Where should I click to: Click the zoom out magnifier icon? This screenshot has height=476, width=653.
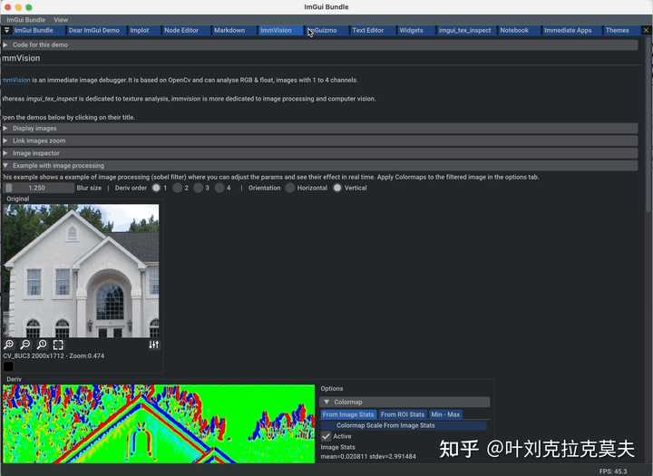click(25, 345)
